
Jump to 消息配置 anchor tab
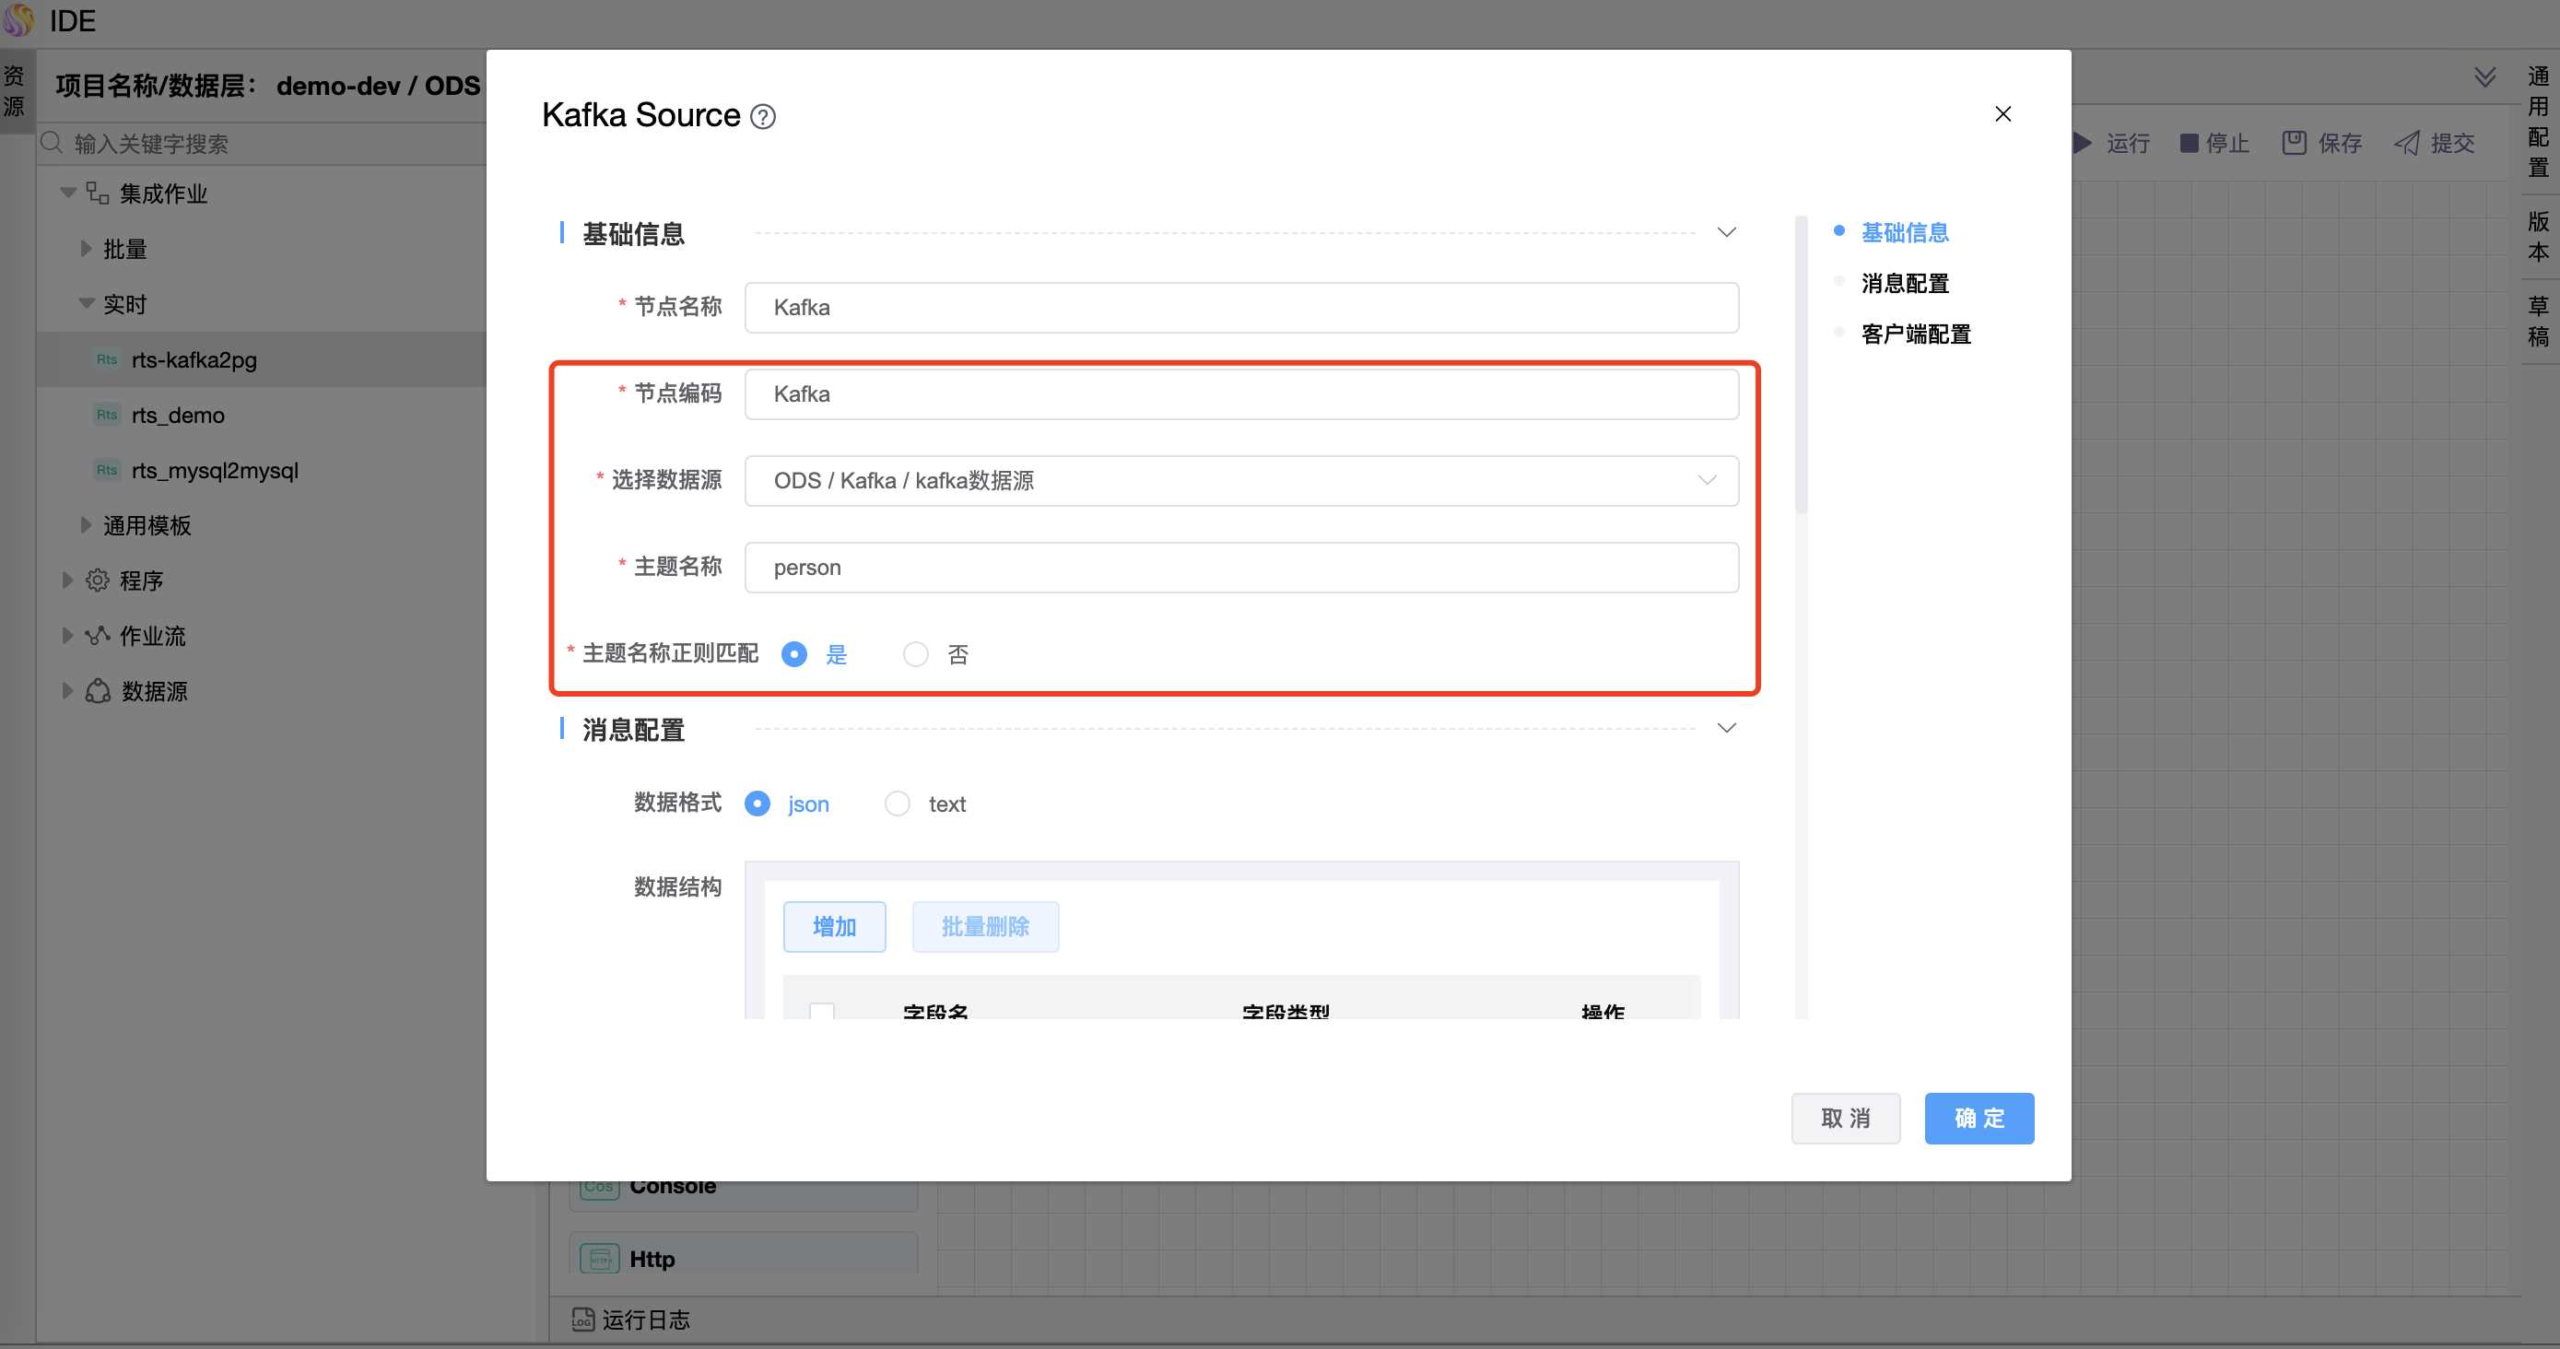(1904, 283)
